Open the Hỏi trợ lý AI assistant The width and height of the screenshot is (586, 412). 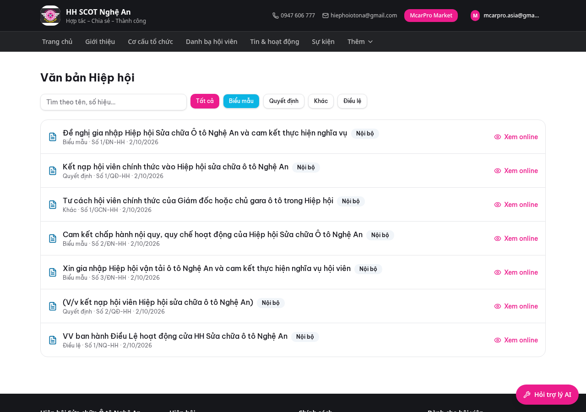point(547,395)
